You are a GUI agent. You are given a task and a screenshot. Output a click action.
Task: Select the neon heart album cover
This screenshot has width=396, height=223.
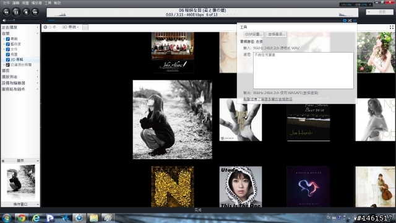tap(308, 186)
